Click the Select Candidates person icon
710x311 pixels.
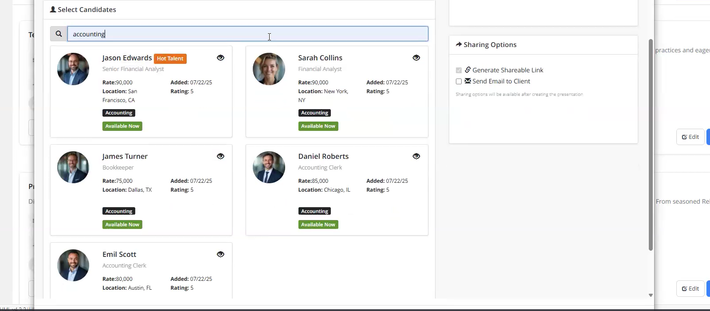[x=53, y=9]
